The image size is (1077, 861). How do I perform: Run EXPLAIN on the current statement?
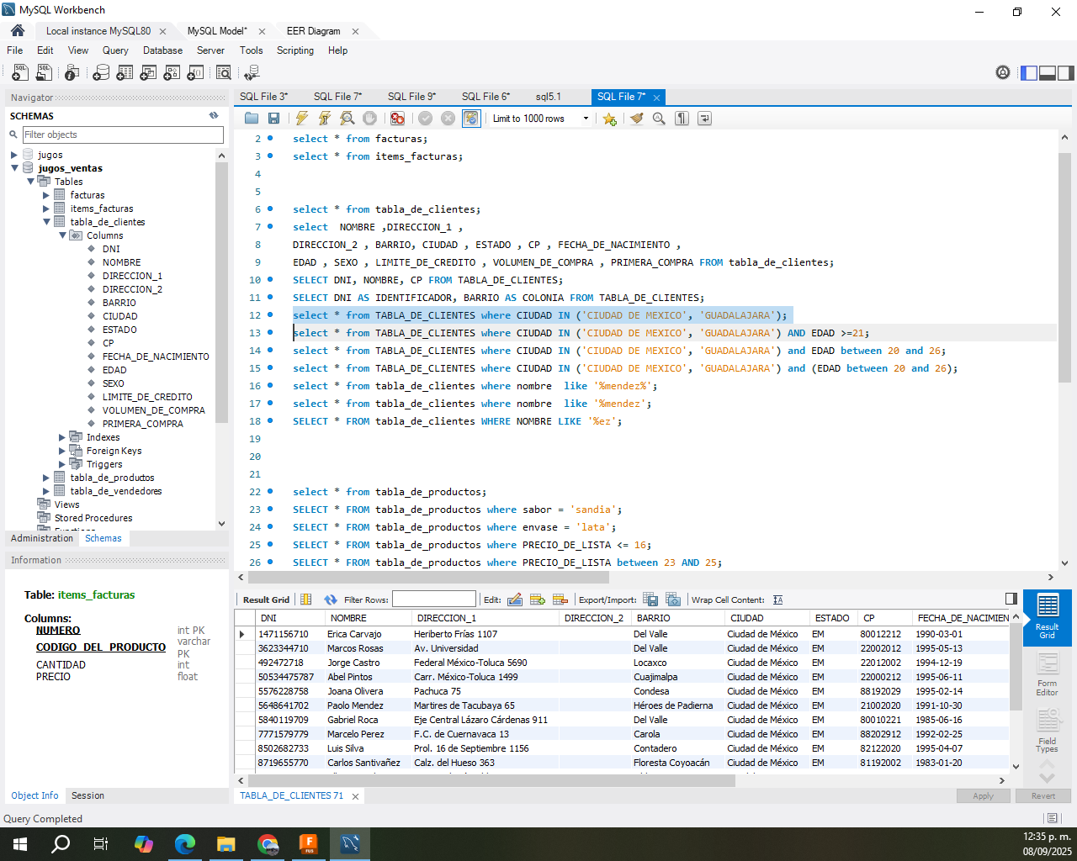(x=347, y=119)
